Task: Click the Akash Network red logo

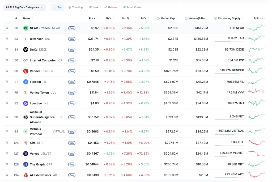Action: (x=26, y=175)
